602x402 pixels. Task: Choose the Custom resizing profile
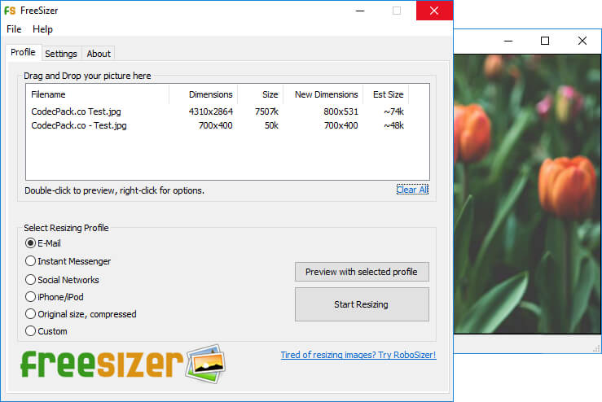tap(31, 331)
